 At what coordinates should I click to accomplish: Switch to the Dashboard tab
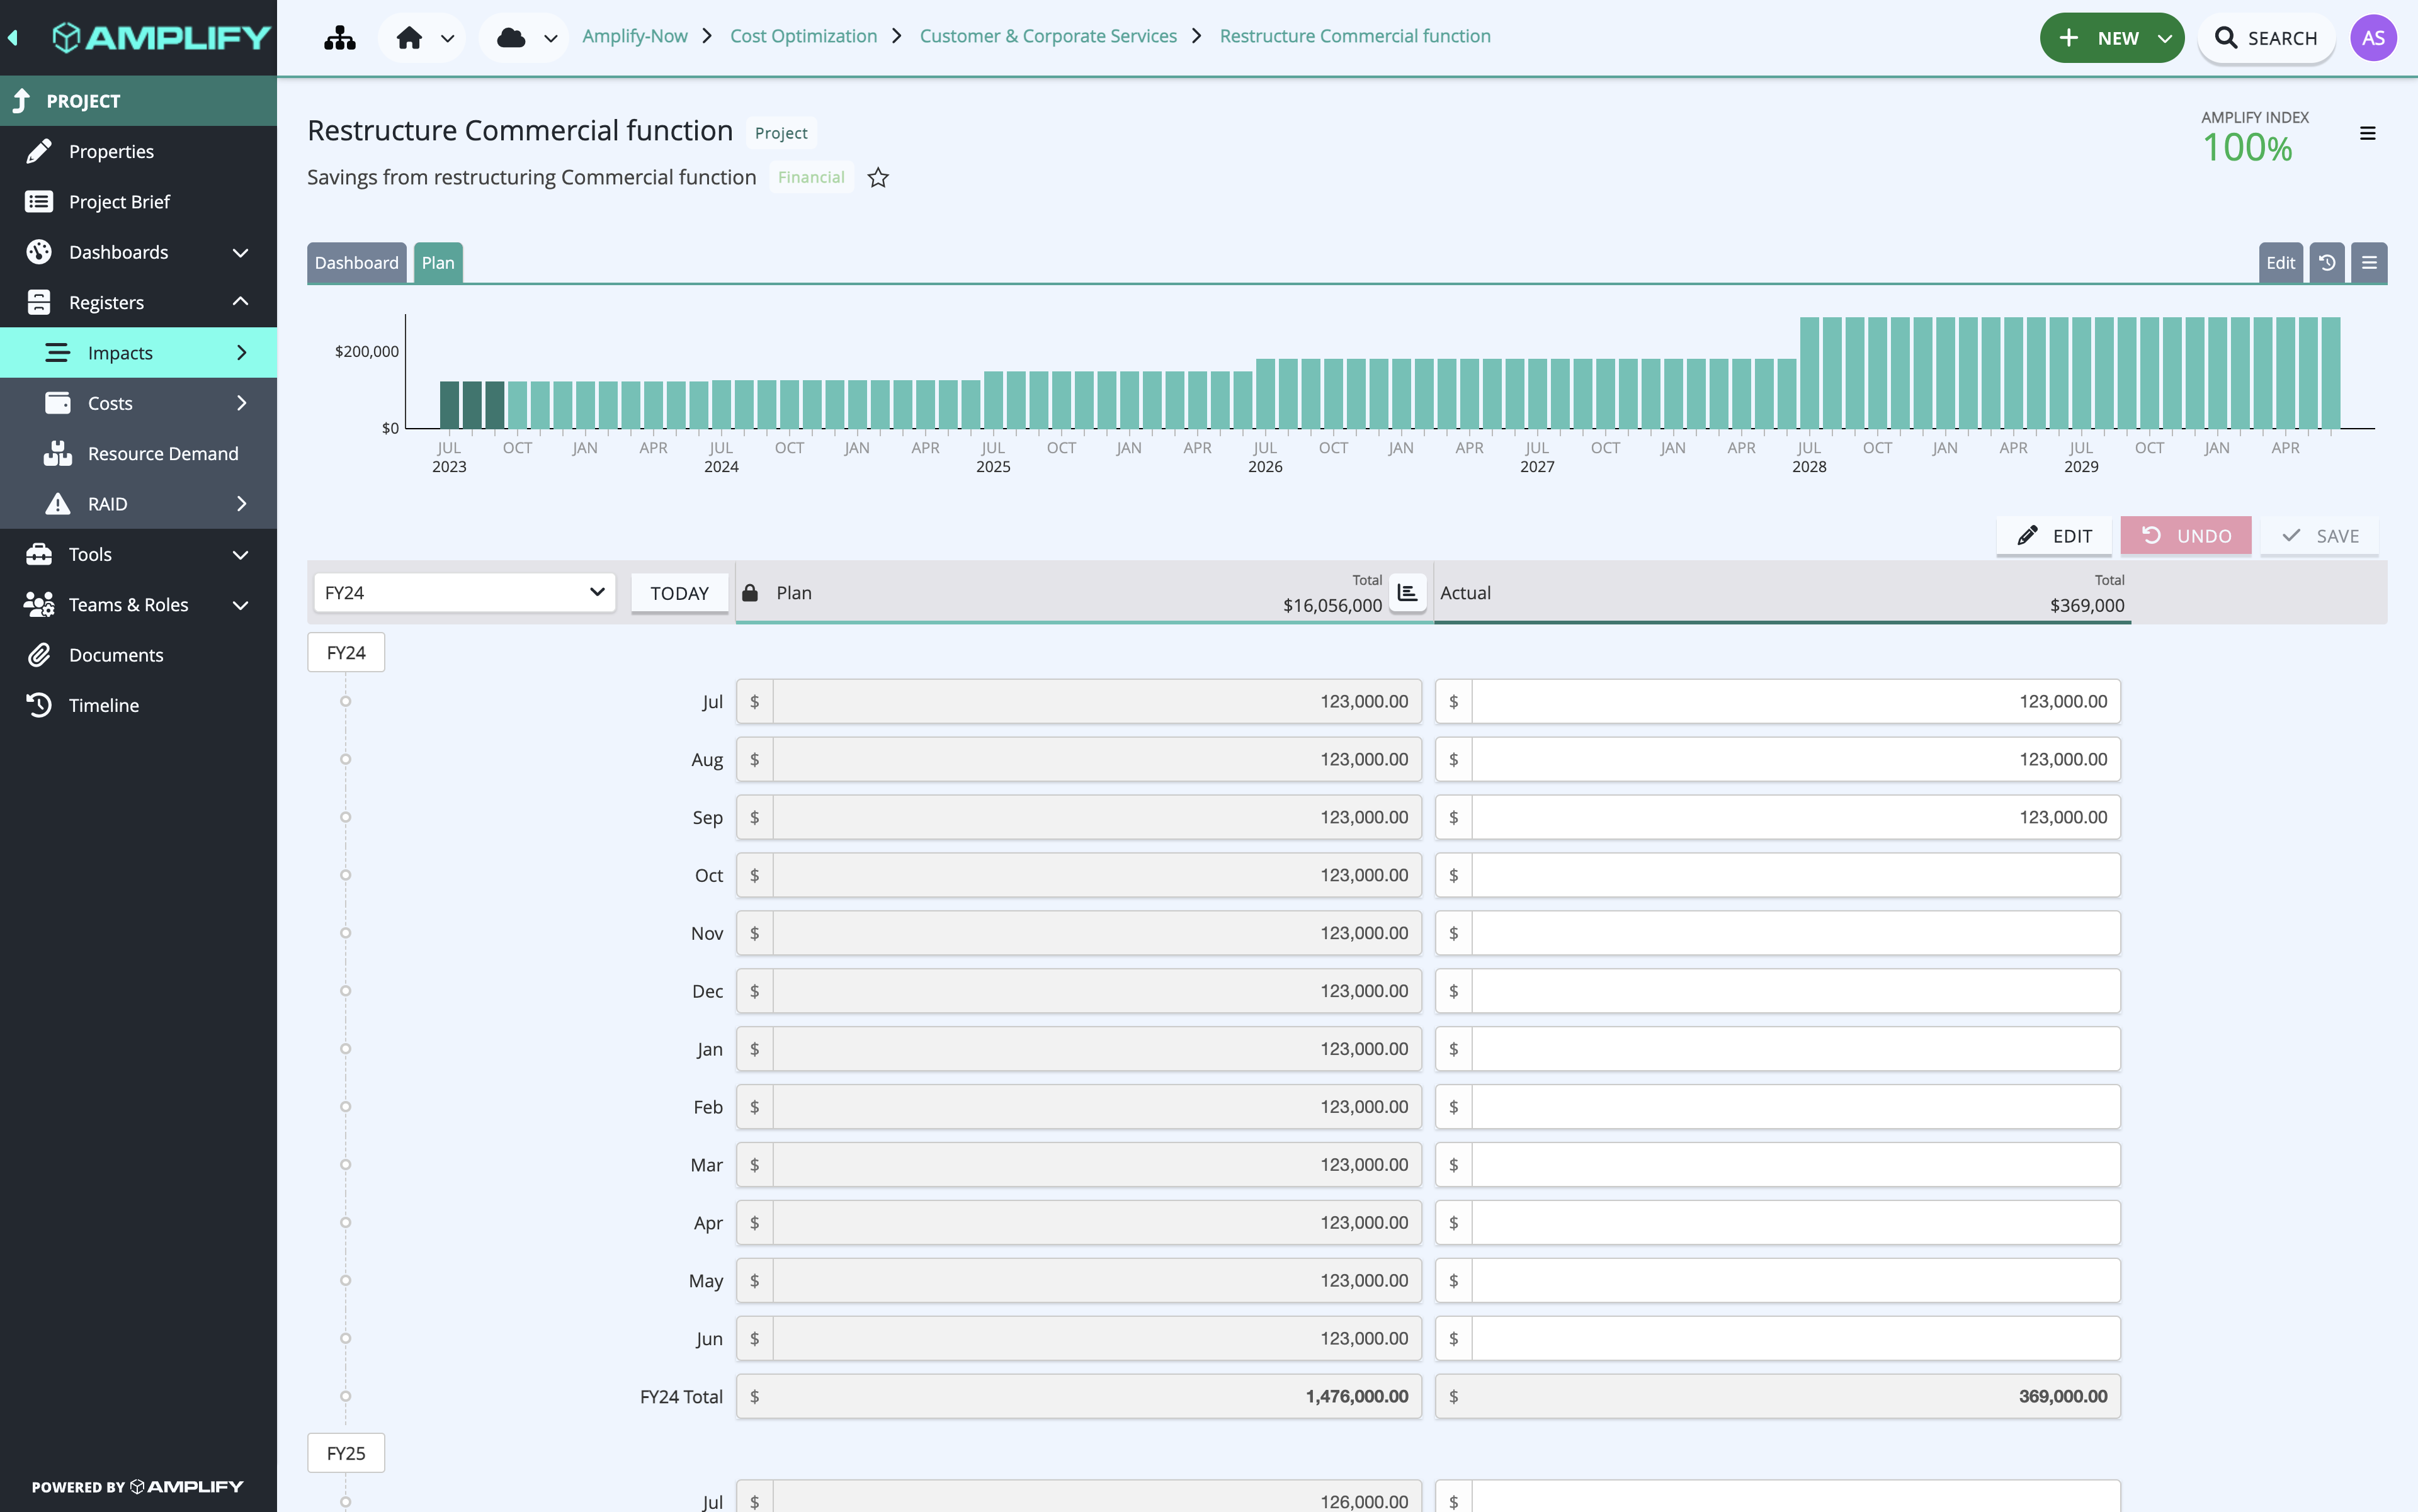click(356, 262)
